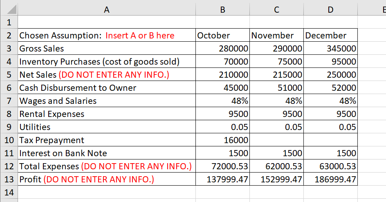Select the Profit label cell
The height and width of the screenshot is (202, 386).
[x=107, y=179]
